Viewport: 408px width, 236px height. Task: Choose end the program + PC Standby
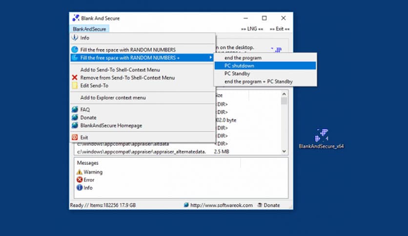(x=265, y=81)
